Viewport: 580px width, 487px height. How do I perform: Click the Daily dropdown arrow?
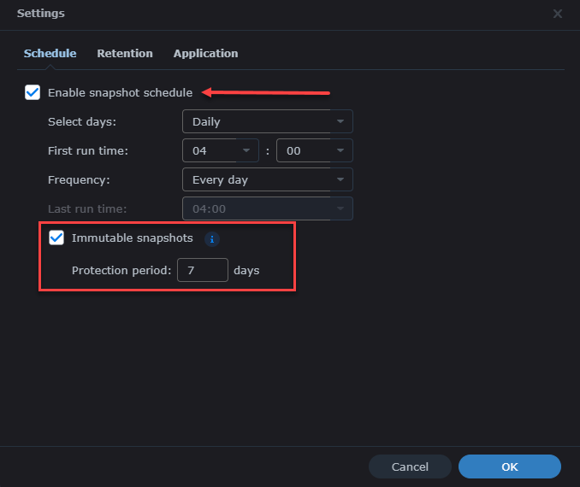point(340,121)
